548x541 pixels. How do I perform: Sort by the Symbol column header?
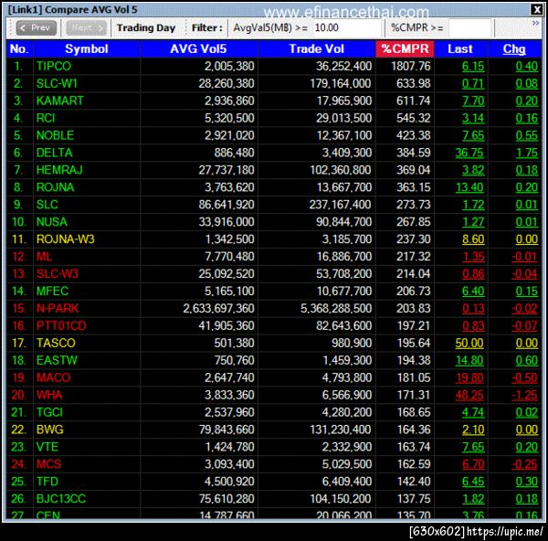(87, 49)
